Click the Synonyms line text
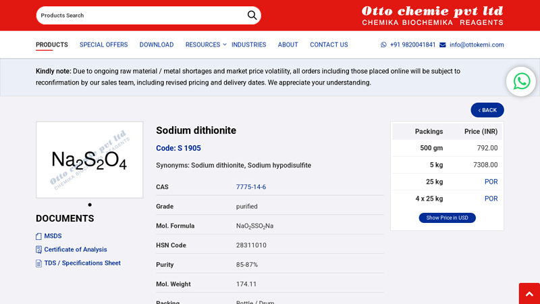 point(234,165)
